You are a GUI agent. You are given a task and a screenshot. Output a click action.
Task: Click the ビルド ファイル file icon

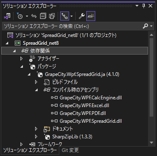tap(47, 82)
